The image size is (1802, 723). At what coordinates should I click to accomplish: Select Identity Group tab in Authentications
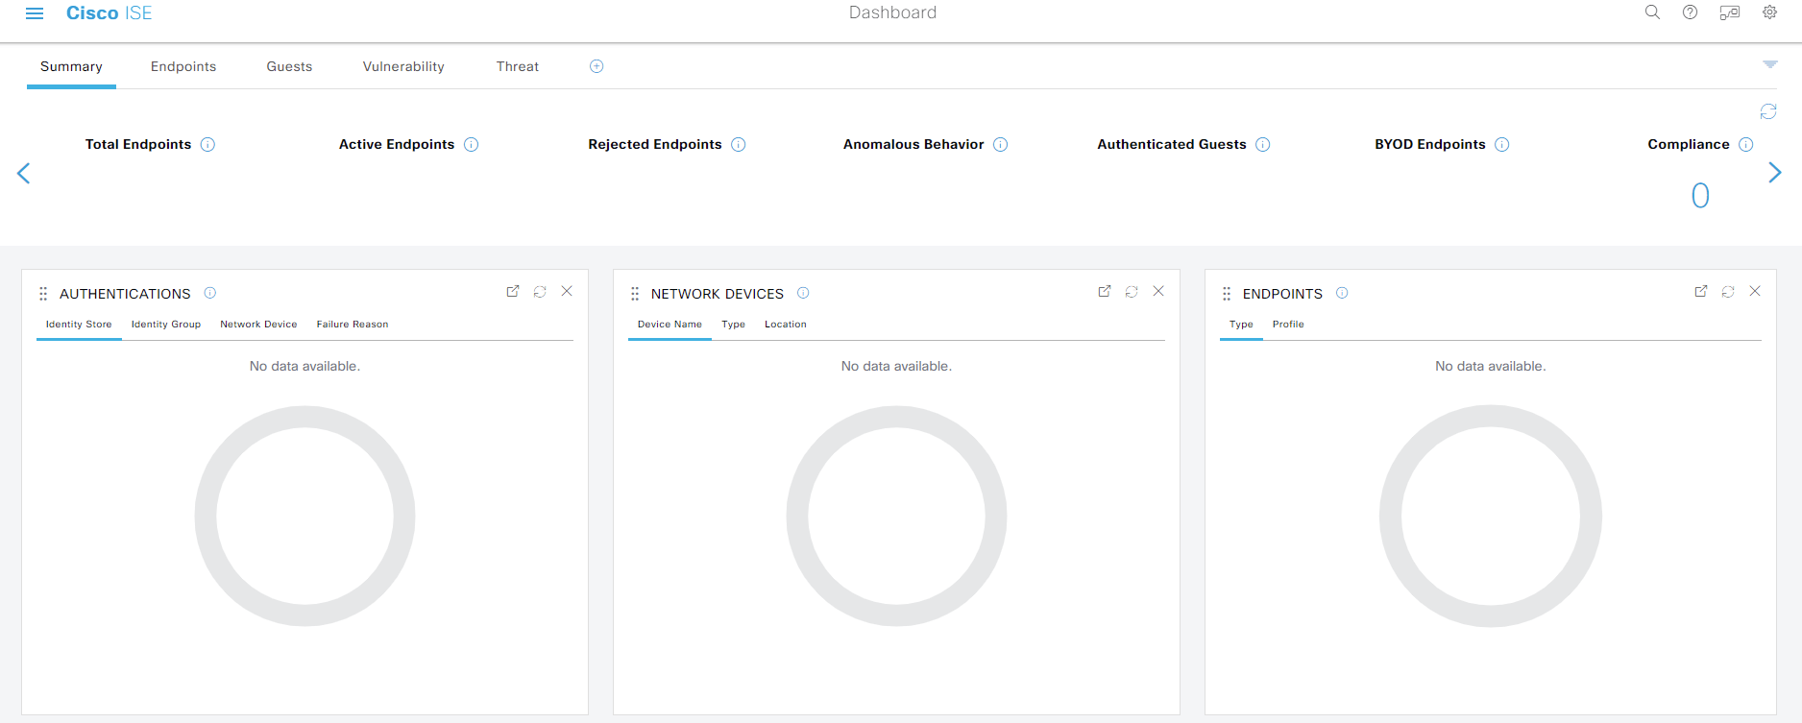(166, 325)
